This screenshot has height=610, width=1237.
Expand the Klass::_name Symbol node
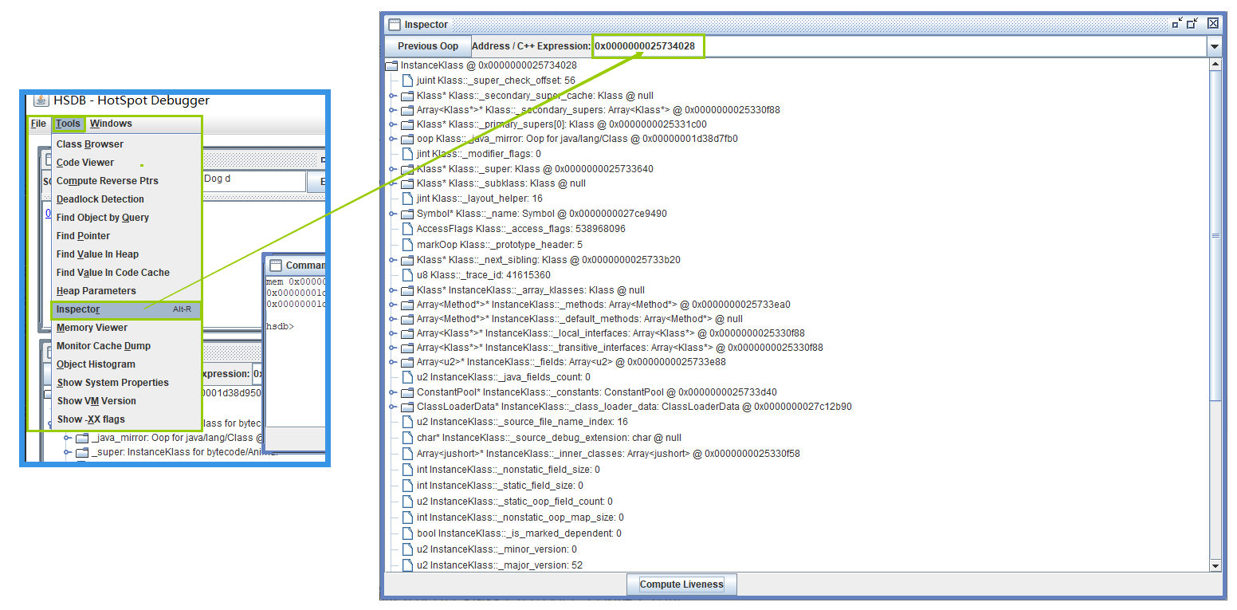[392, 214]
